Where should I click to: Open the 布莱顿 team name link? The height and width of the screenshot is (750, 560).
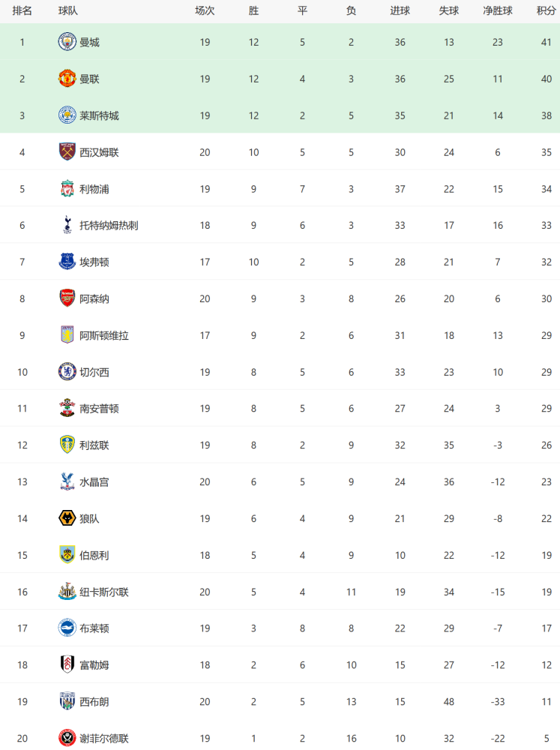click(x=94, y=628)
